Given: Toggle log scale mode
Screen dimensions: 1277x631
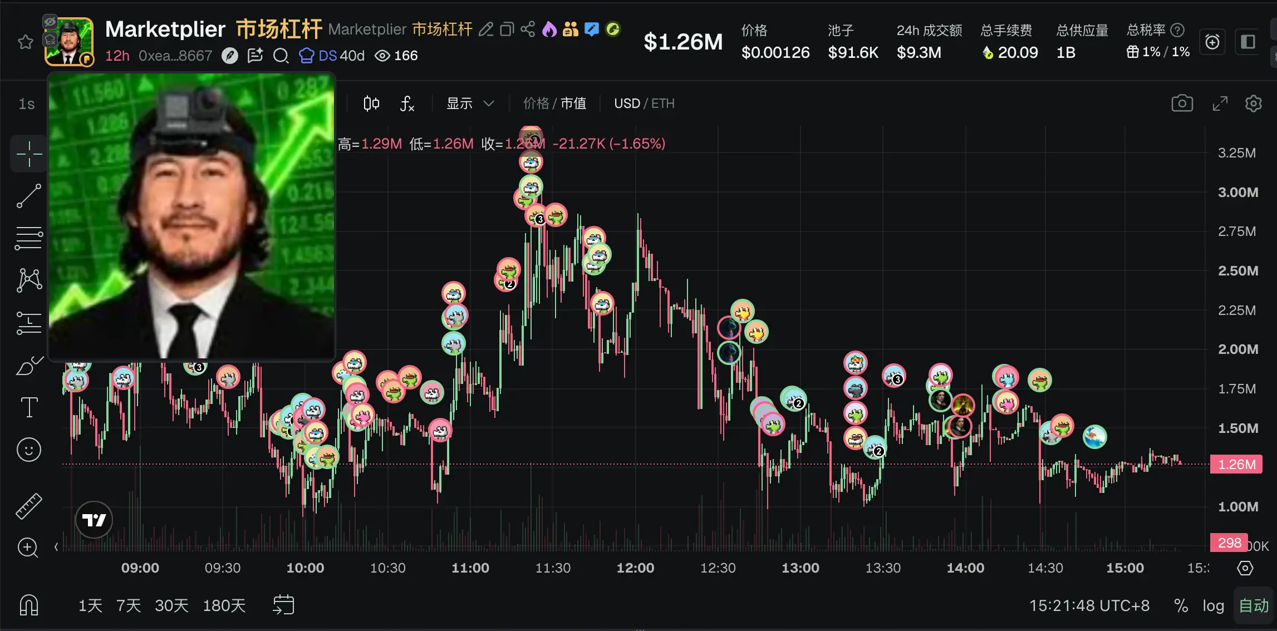Looking at the screenshot, I should click(x=1213, y=605).
